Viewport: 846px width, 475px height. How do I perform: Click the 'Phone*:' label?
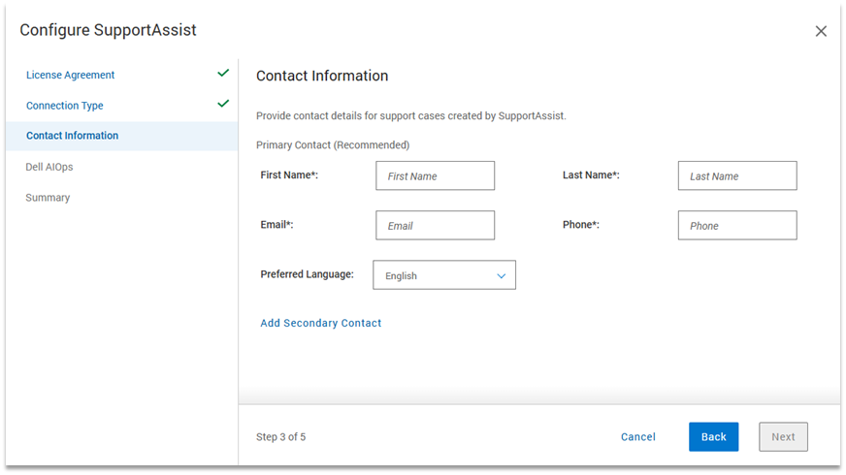point(580,225)
